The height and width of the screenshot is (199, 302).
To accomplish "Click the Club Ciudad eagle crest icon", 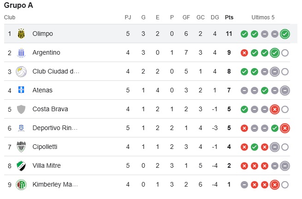I will (x=21, y=72).
